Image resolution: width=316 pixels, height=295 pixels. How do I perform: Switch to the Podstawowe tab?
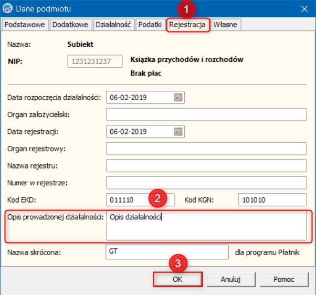pyautogui.click(x=25, y=25)
